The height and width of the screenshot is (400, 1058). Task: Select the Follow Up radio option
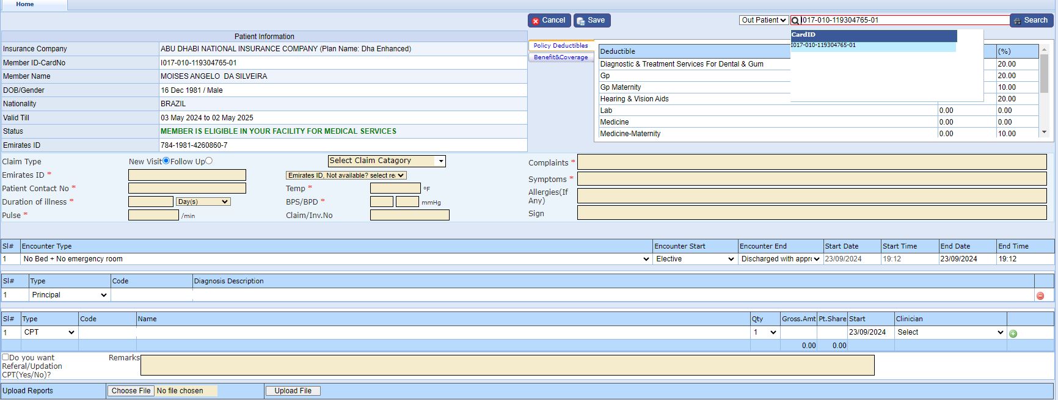click(x=209, y=161)
